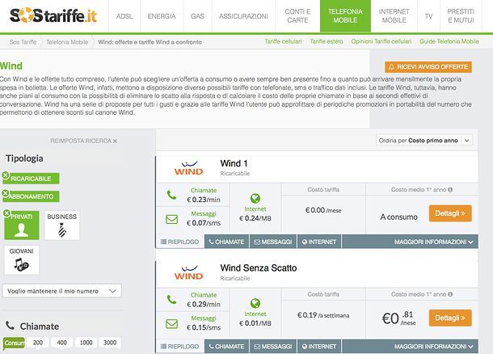Screen dimensions: 493x354
Task: Click Dettagli button for Wind Senza Scatto
Action: pyautogui.click(x=450, y=318)
